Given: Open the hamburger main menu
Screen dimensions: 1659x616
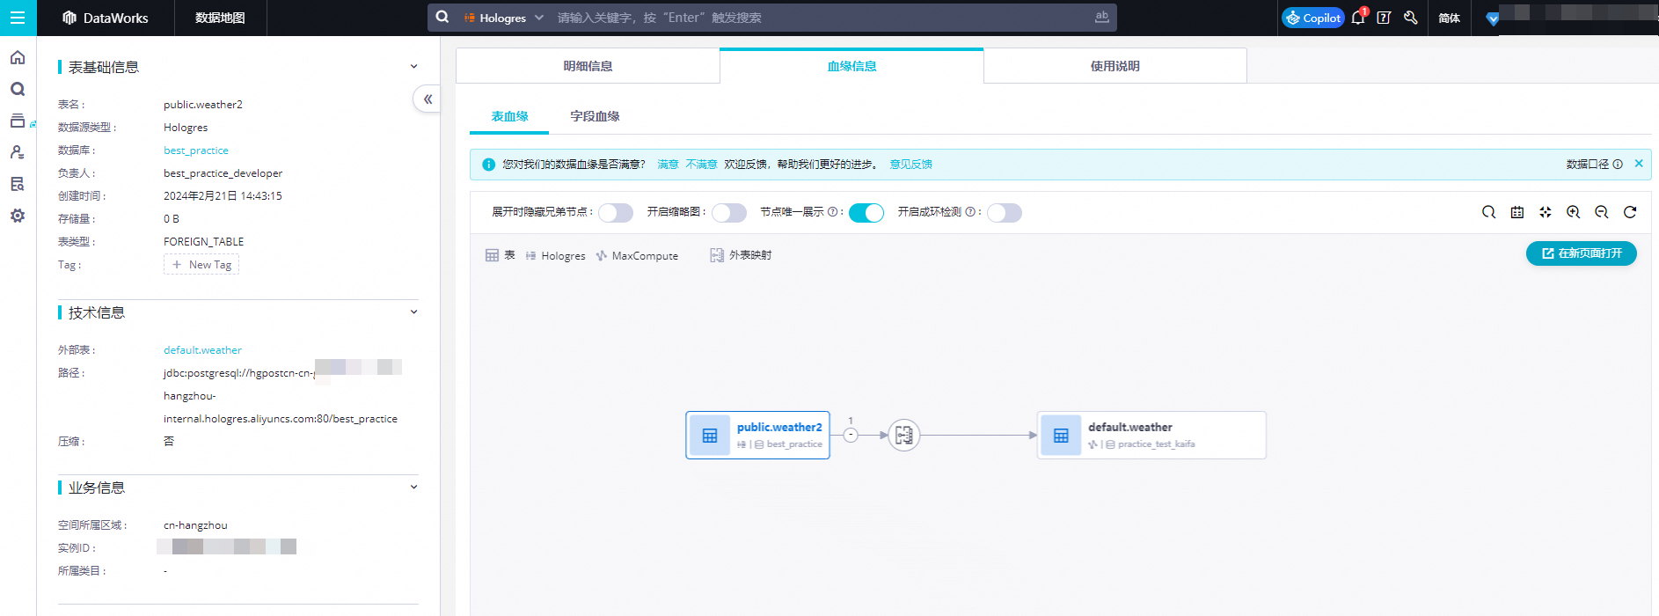Looking at the screenshot, I should 18,18.
